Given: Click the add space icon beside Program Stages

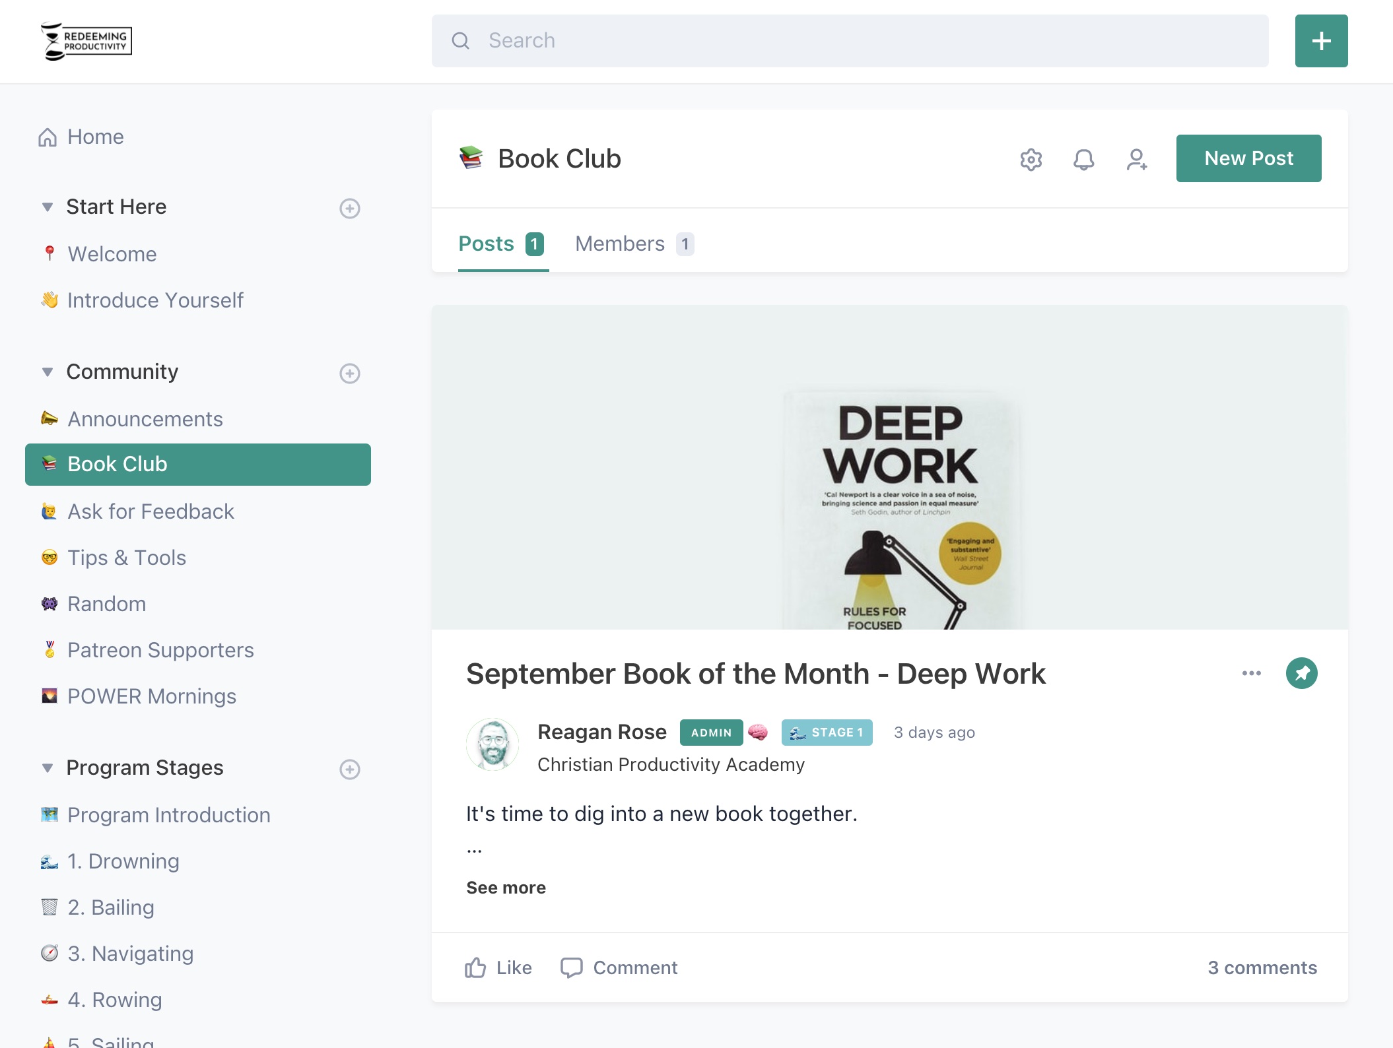Looking at the screenshot, I should tap(349, 770).
